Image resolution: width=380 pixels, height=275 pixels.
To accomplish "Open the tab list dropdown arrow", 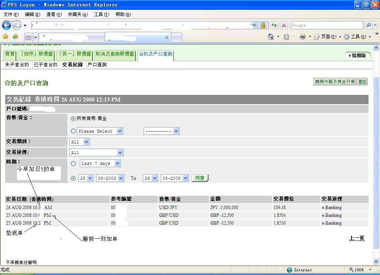I will click(x=35, y=37).
